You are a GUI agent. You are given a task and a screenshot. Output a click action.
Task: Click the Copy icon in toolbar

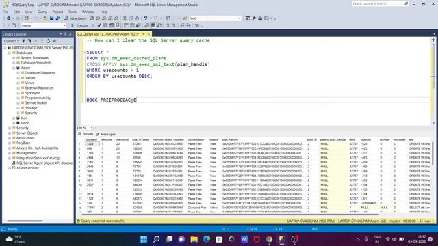pyautogui.click(x=131, y=18)
